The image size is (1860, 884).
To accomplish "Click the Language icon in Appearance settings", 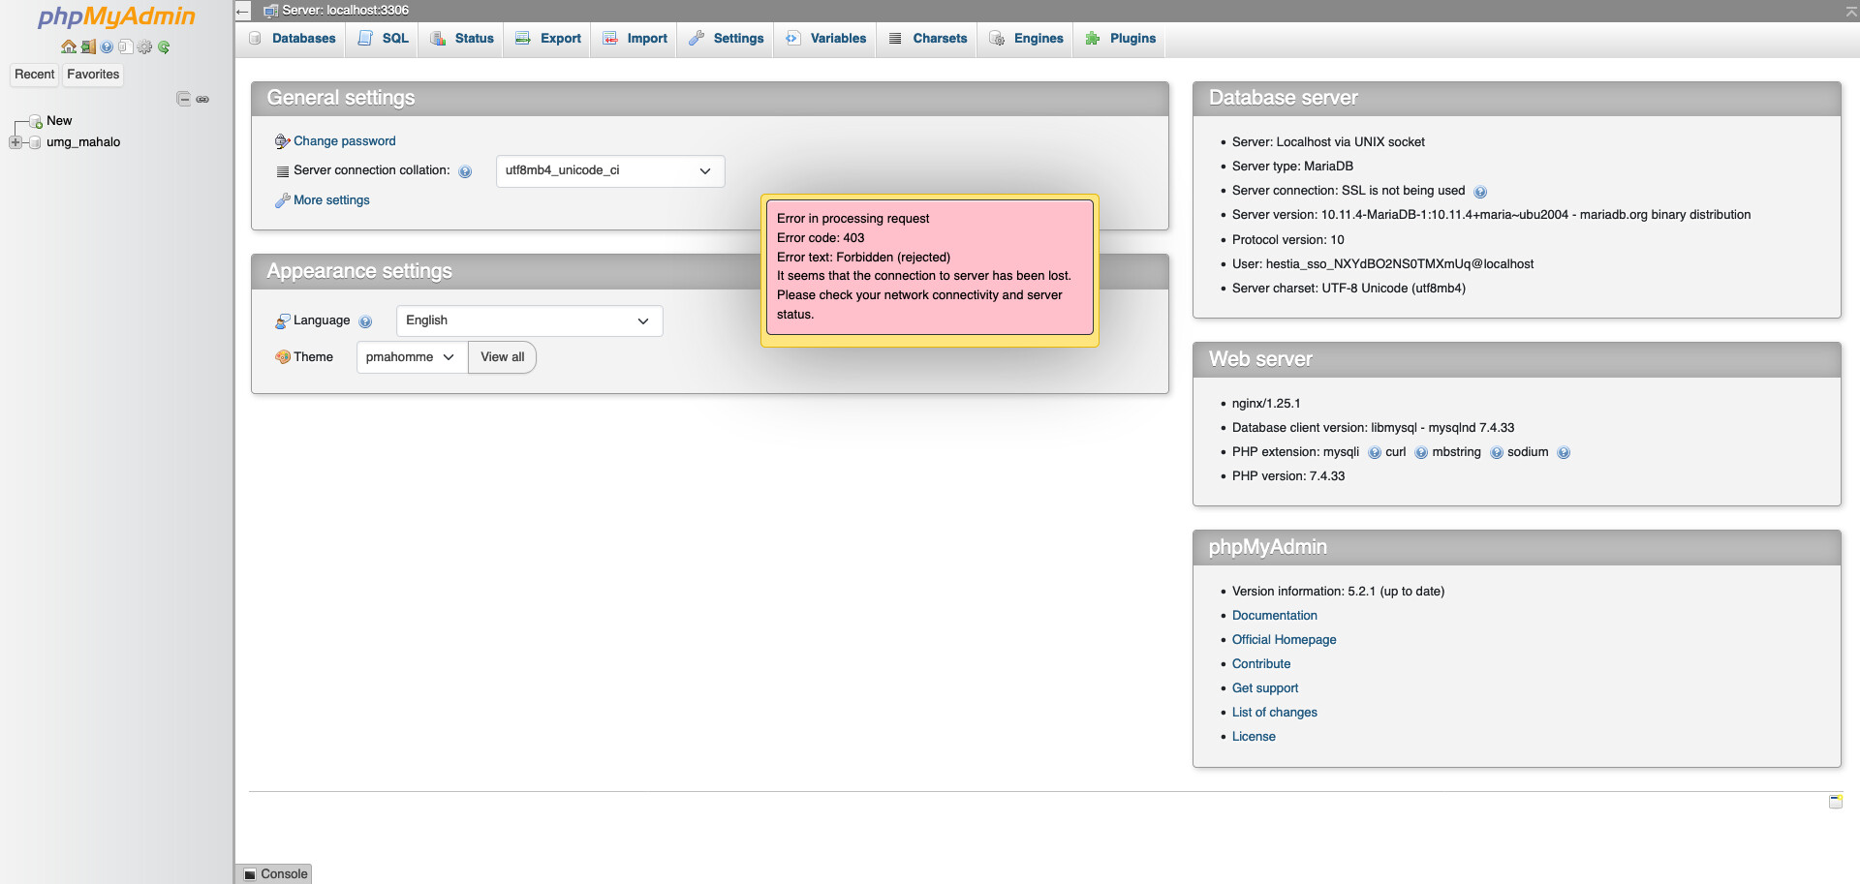I will [282, 321].
